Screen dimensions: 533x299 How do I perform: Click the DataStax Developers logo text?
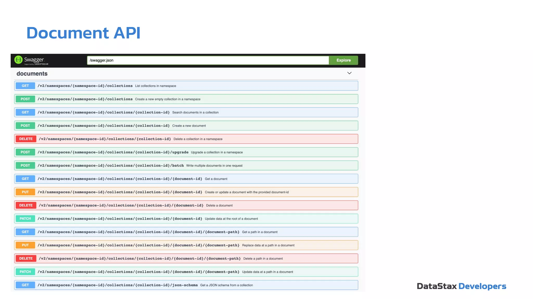[461, 286]
